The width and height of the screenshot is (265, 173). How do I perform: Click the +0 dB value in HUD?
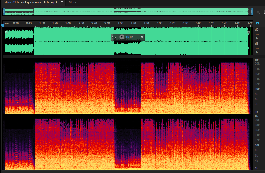130,37
